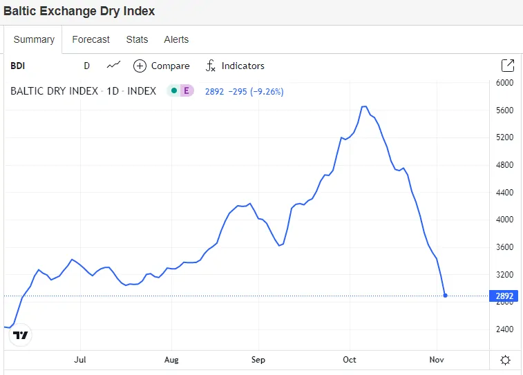The height and width of the screenshot is (375, 523).
Task: Go to the Alerts tab
Action: 176,39
